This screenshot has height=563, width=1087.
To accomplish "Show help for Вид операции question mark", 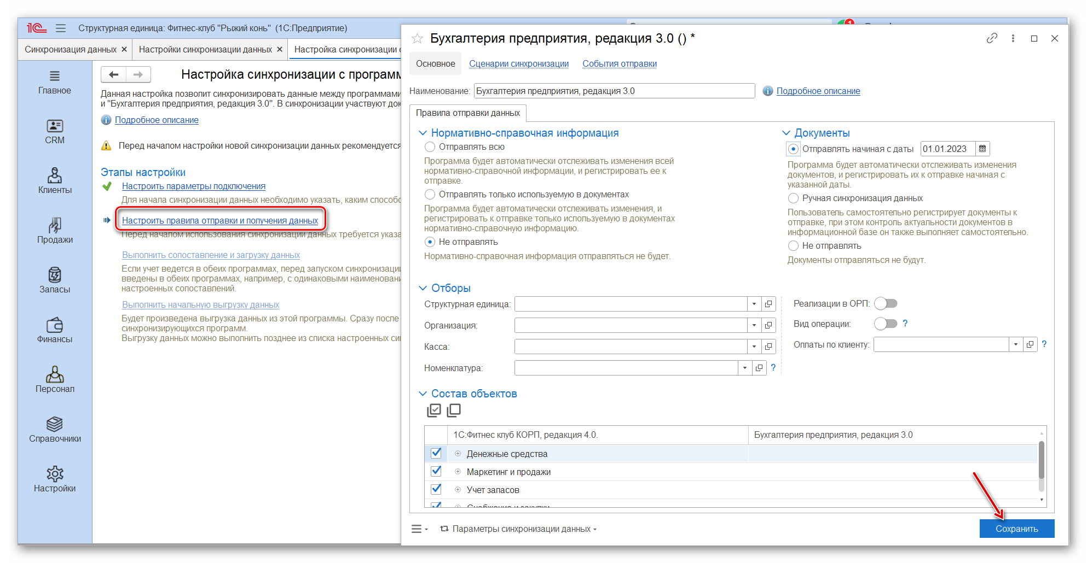I will (x=905, y=324).
